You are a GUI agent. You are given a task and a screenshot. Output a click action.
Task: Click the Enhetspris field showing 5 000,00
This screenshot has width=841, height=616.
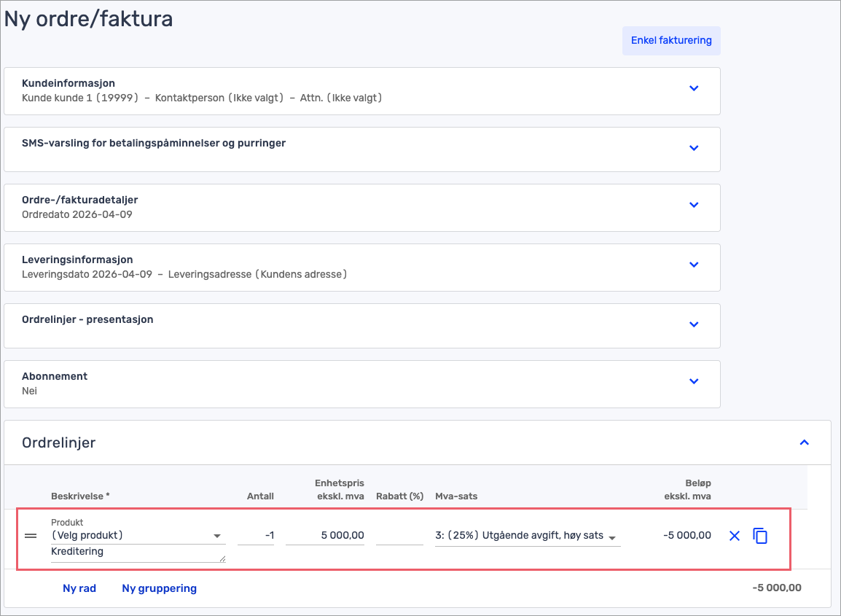click(325, 536)
